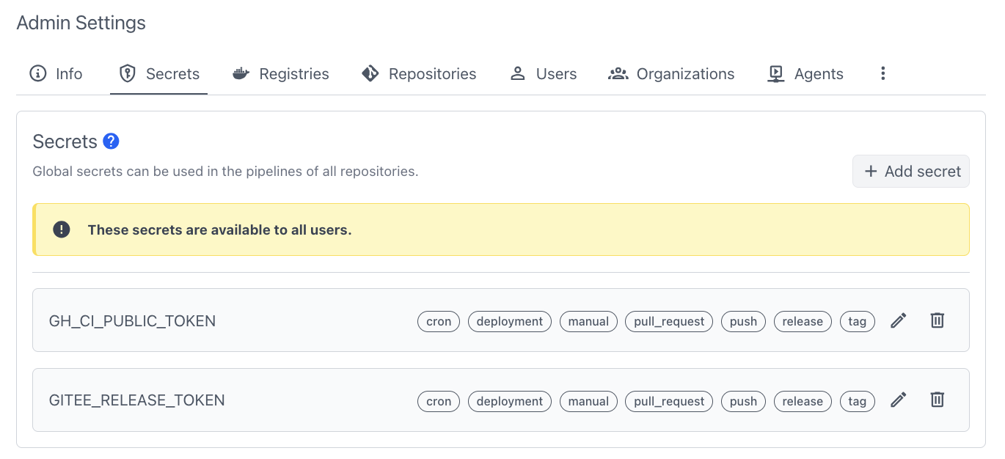
Task: Click the deployment tag on GH_CI_PUBLIC_TOKEN
Action: (510, 321)
